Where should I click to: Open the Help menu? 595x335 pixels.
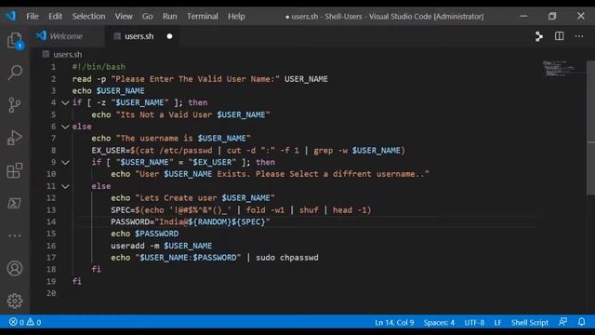point(236,17)
